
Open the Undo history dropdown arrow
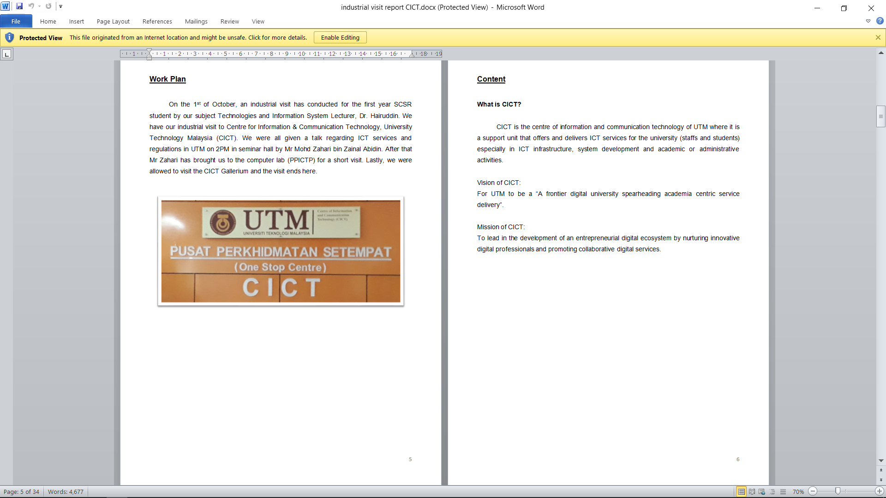[39, 6]
